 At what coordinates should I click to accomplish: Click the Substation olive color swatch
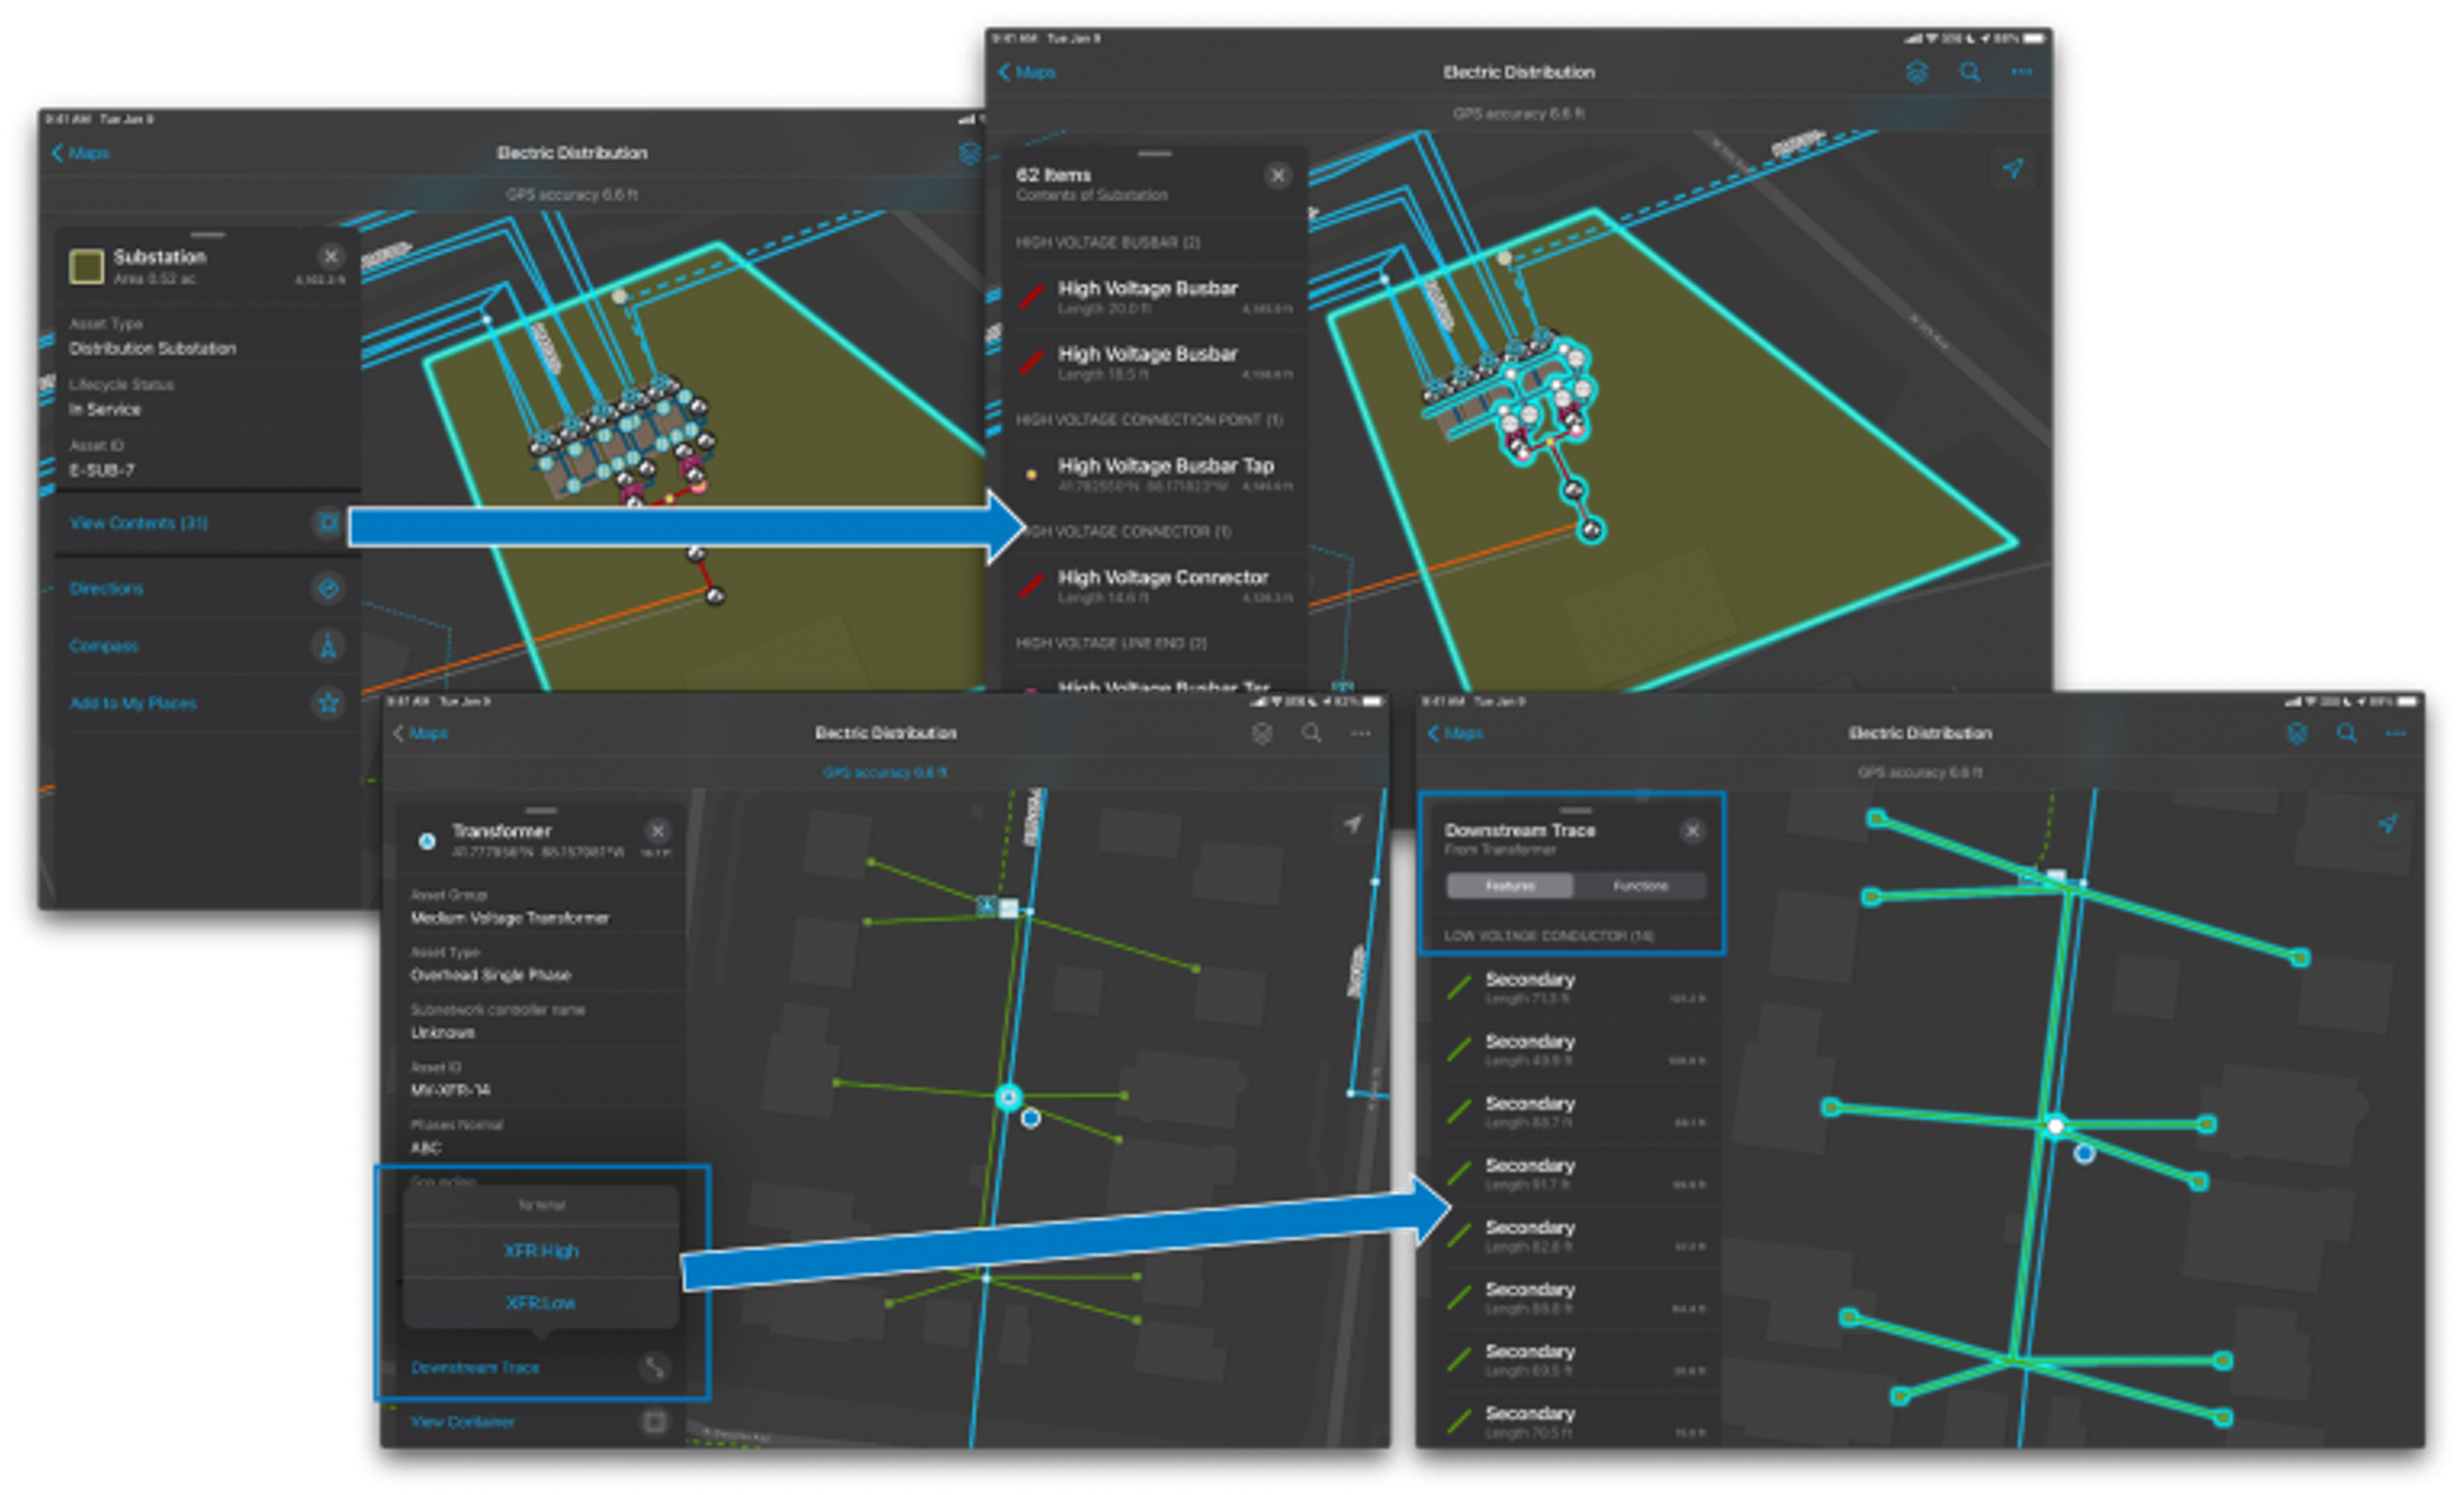point(87,266)
